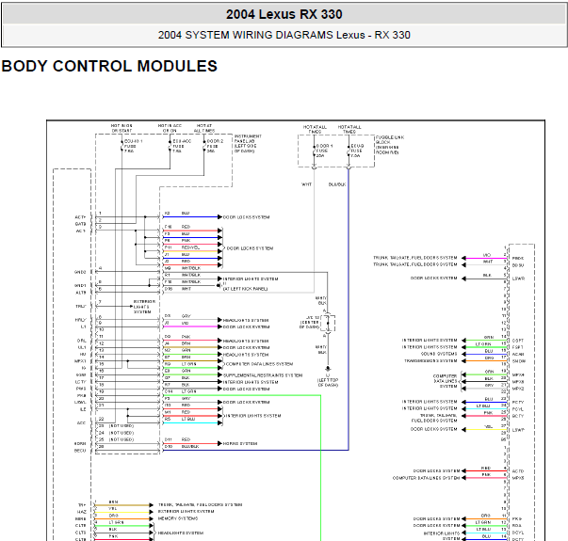Click 'INTERIOR LIGHTS SYSTEM' beside the LT BLU wire
Screen dimensions: 568x541
tap(253, 416)
